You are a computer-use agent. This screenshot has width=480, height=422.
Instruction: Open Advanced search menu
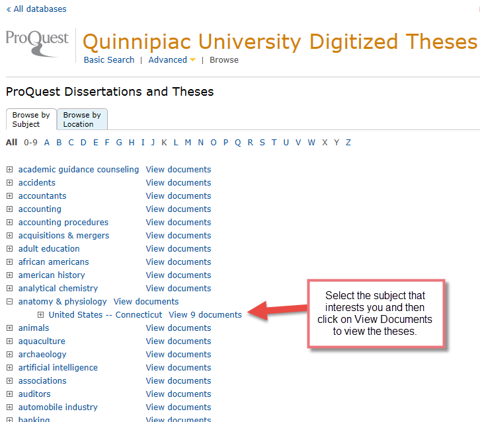168,60
